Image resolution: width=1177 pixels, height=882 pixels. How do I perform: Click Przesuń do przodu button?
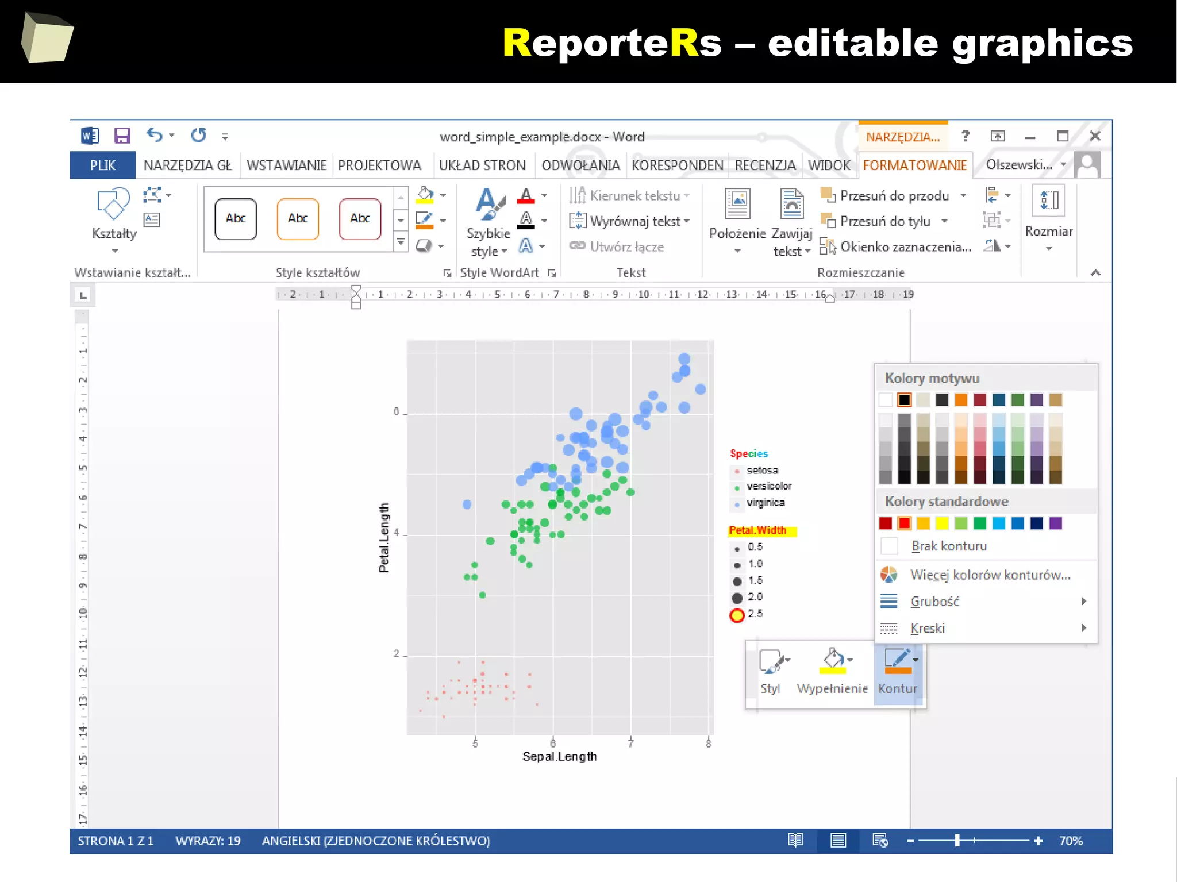click(x=885, y=195)
